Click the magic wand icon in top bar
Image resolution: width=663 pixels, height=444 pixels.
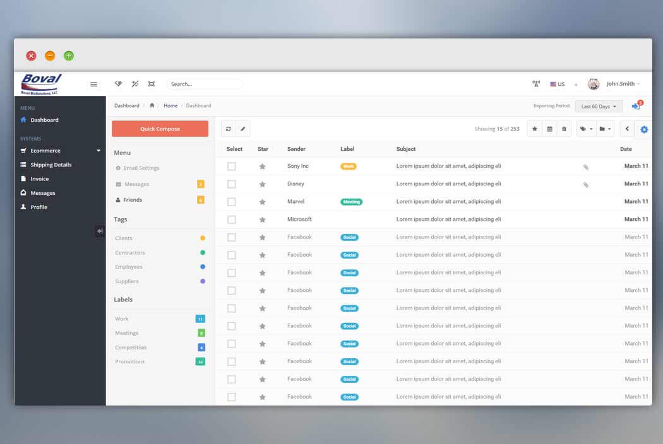pos(135,84)
